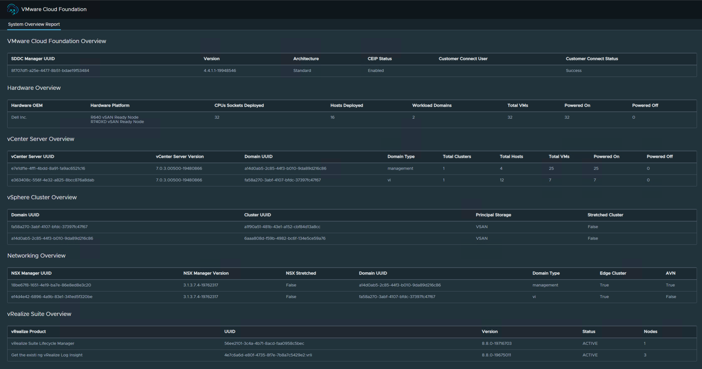Select the Get the existing vRealize Log Insight row
Screen dimensions: 702x369
tap(46, 355)
